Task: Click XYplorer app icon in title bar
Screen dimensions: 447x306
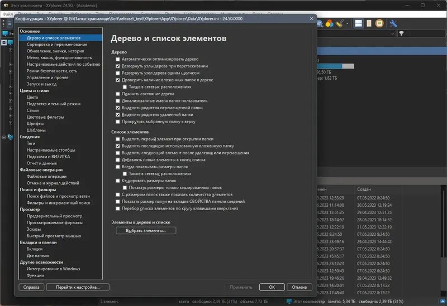Action: coord(6,5)
